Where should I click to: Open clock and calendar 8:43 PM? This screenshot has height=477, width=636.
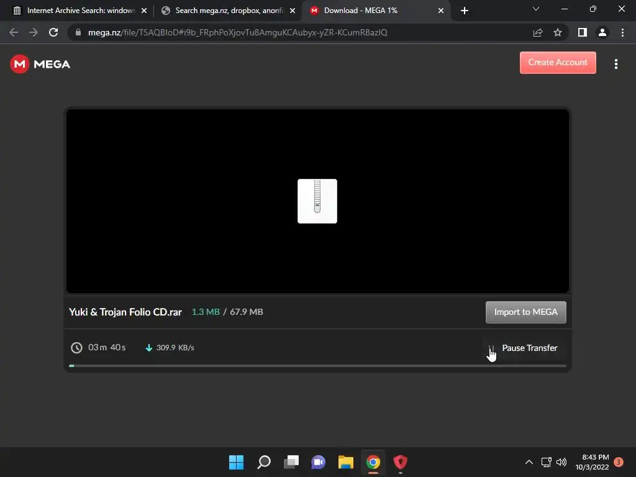tap(592, 462)
